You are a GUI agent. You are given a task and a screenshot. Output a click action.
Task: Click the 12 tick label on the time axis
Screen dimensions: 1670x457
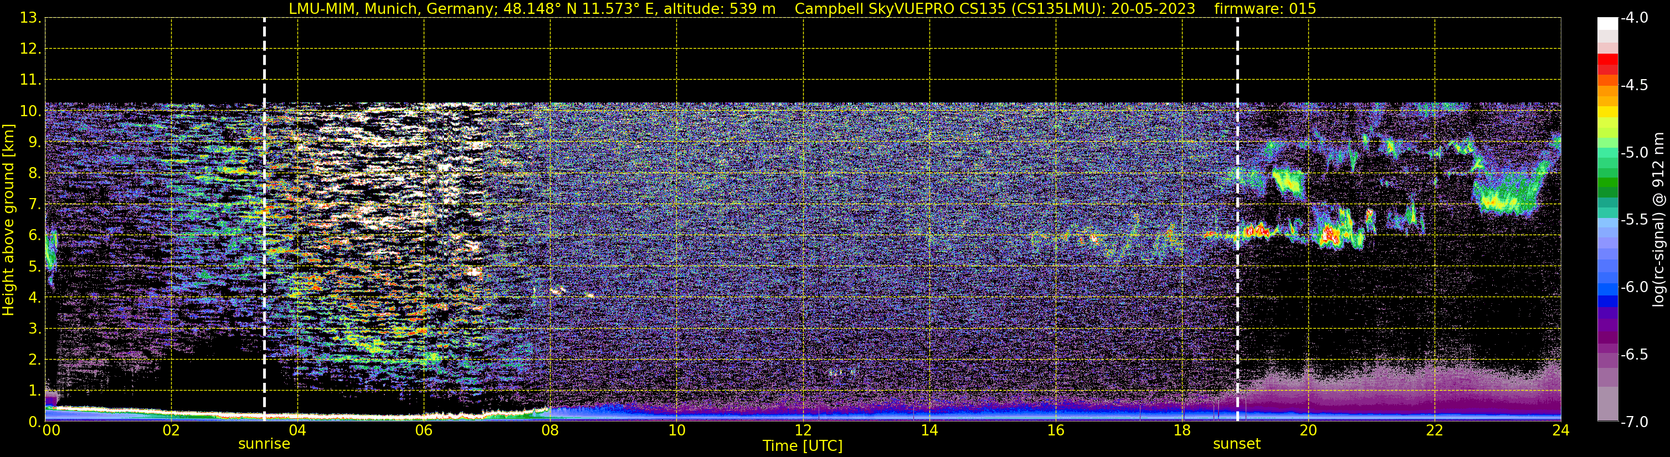click(x=803, y=430)
